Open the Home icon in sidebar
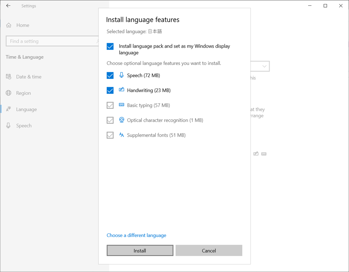349x272 pixels. (9, 25)
